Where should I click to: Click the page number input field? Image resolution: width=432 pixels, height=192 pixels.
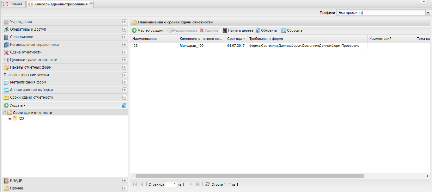point(171,184)
